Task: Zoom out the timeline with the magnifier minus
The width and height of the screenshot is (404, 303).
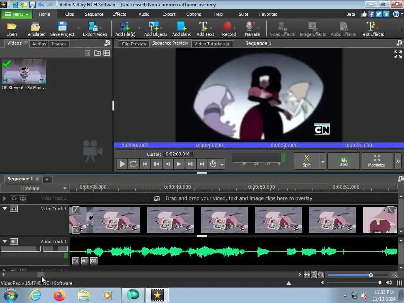Action: point(321,275)
